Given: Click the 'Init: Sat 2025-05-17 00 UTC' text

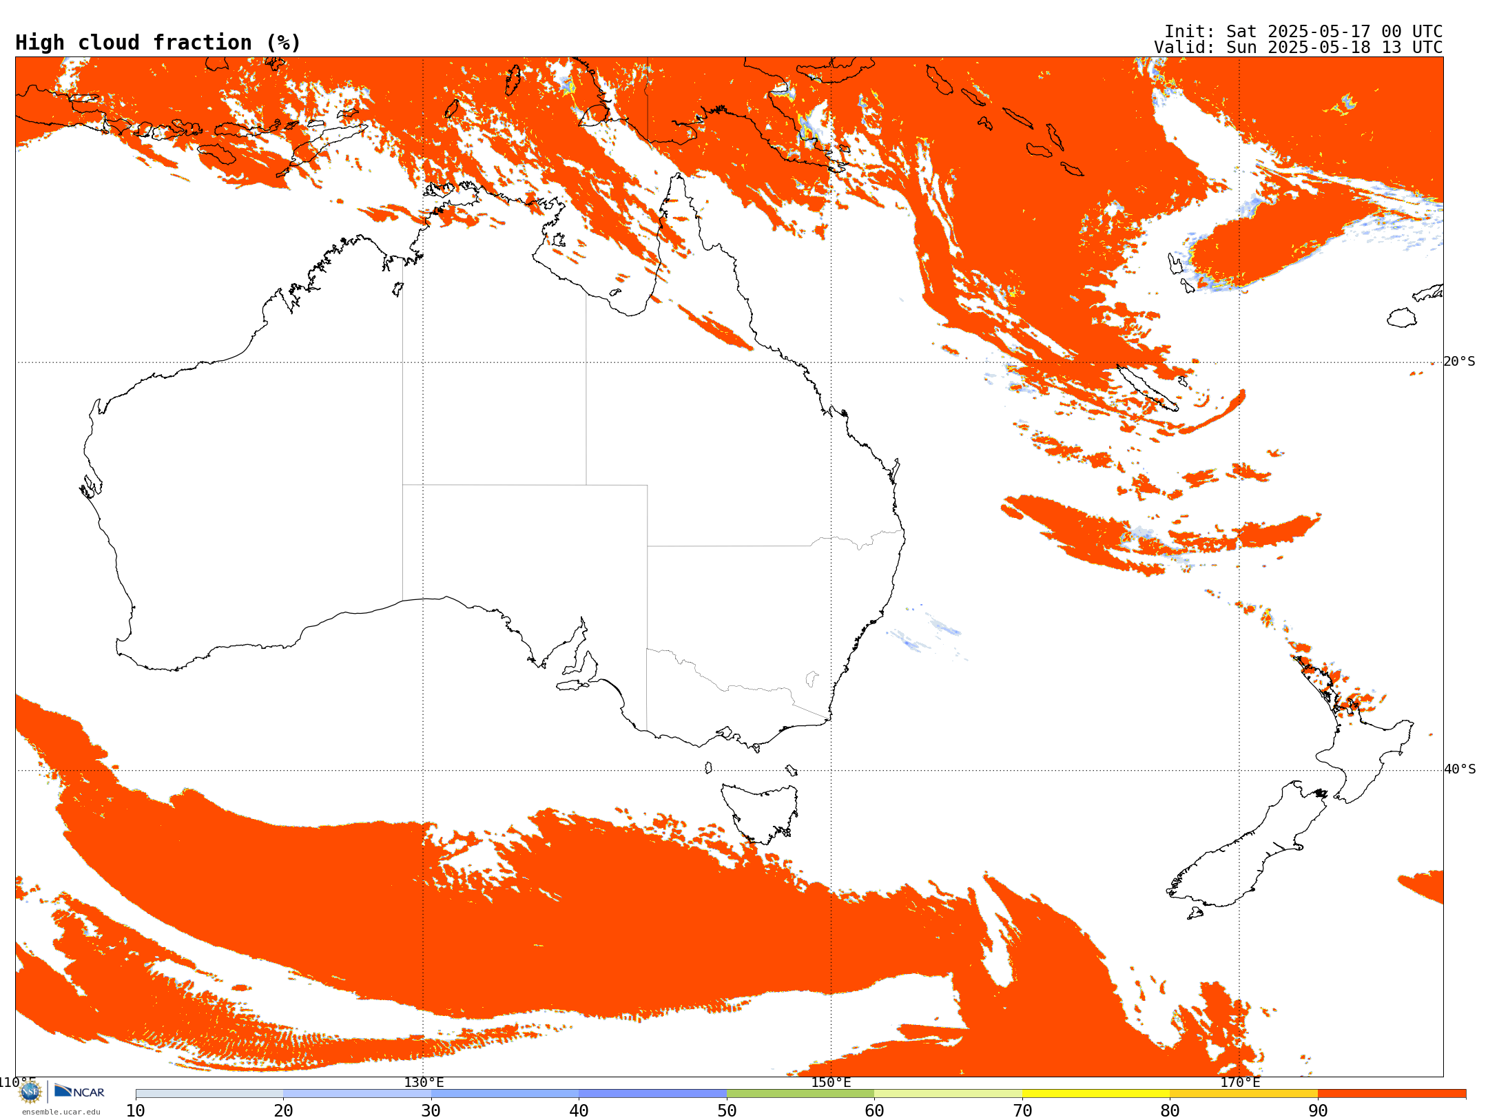Looking at the screenshot, I should click(1303, 32).
